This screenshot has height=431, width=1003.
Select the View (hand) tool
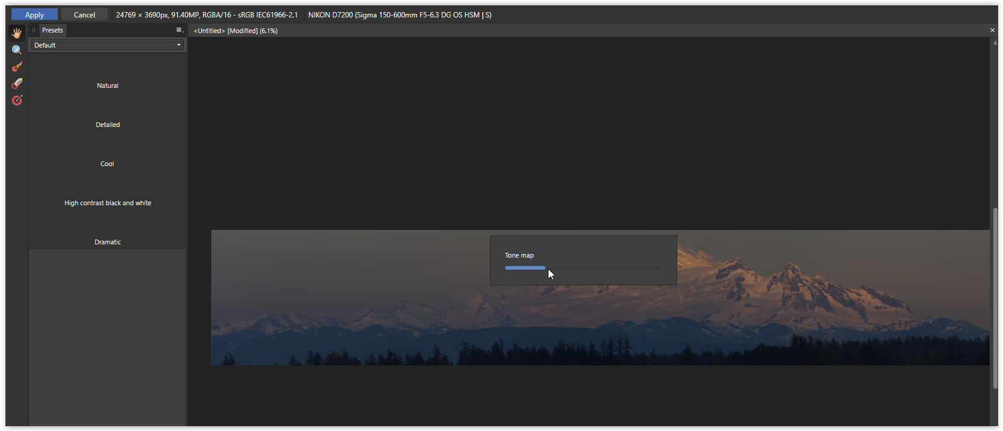pyautogui.click(x=17, y=33)
